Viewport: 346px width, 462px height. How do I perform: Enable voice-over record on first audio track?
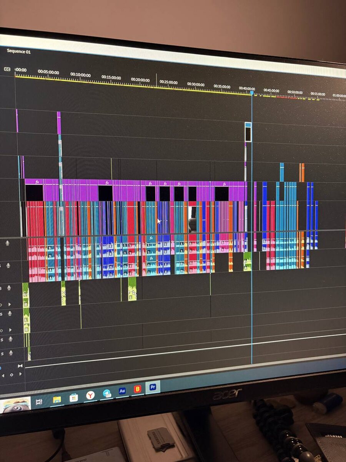tap(7, 243)
